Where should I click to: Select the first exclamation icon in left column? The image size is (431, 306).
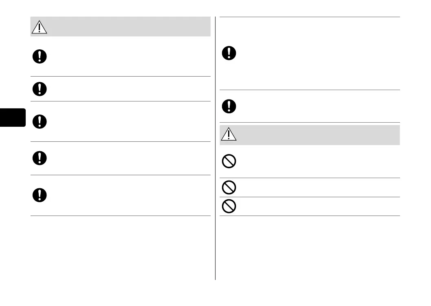[x=40, y=57]
